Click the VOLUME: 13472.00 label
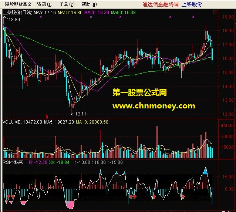The image size is (236, 212). (23, 122)
